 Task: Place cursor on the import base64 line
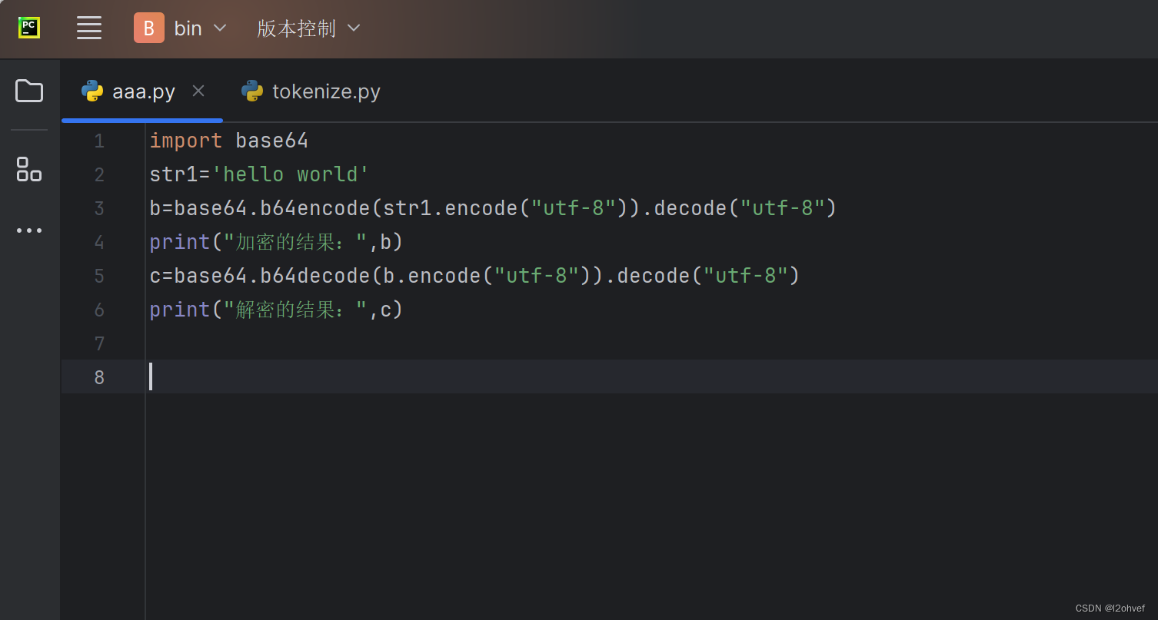click(231, 140)
